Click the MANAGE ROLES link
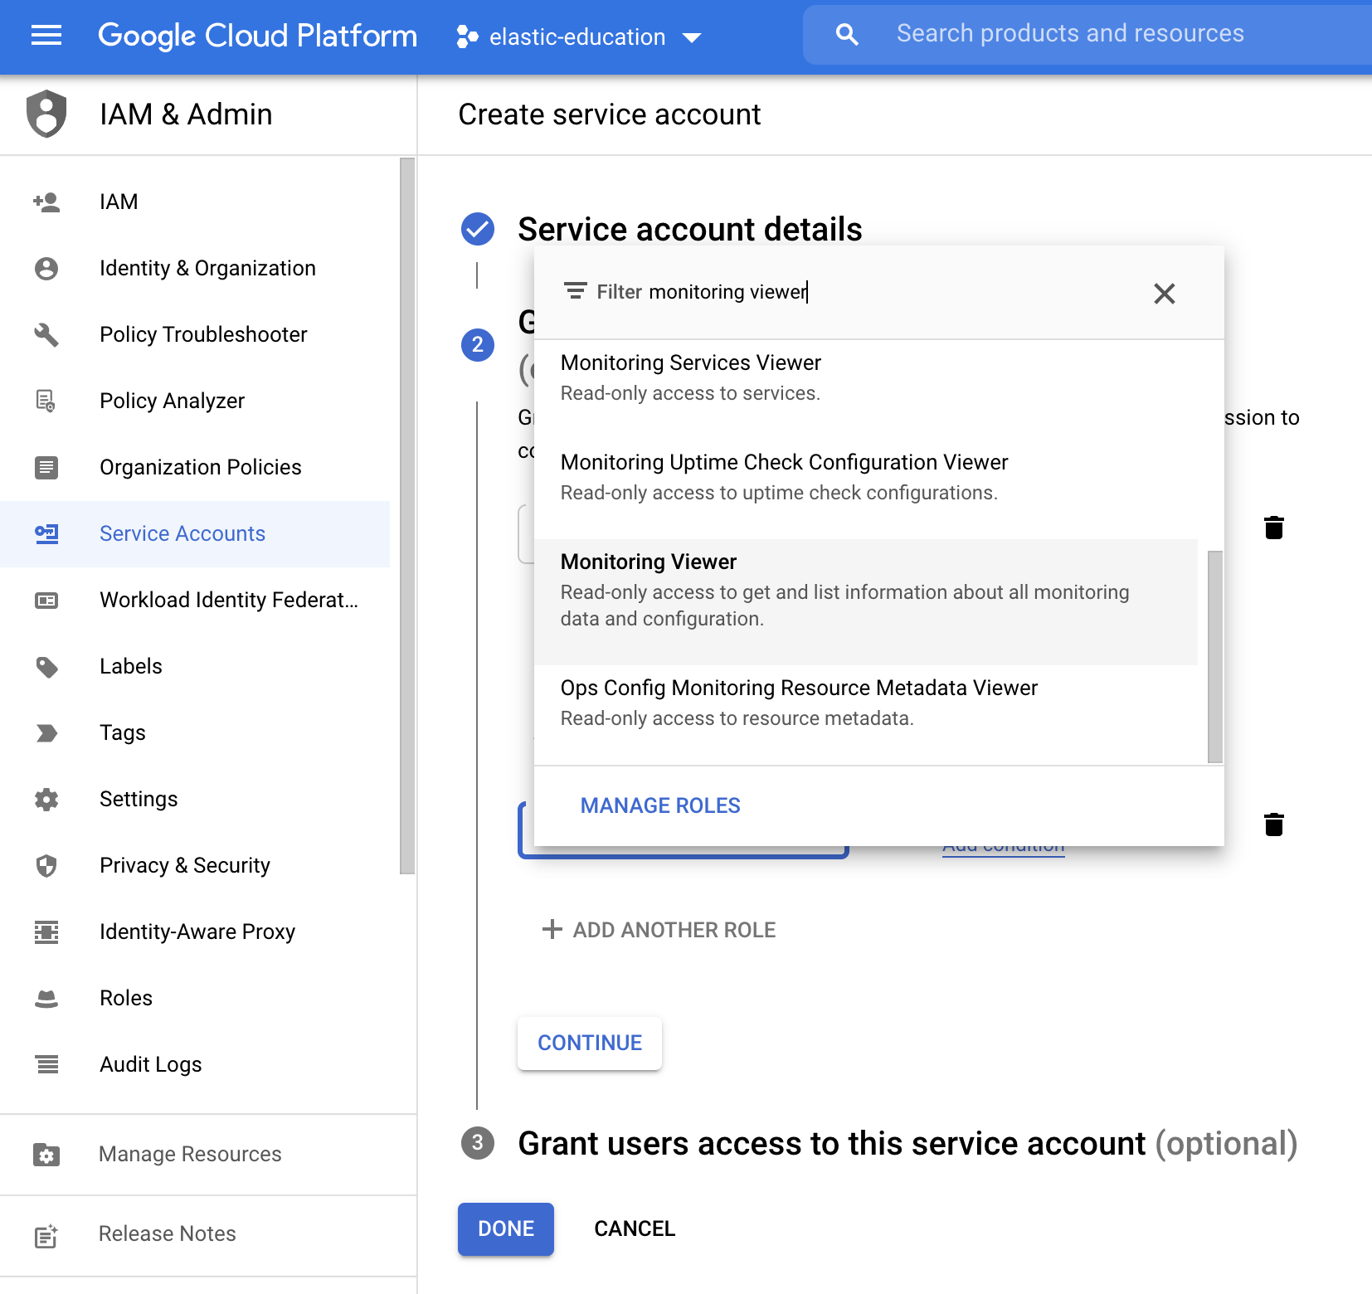This screenshot has width=1372, height=1294. pyautogui.click(x=659, y=805)
